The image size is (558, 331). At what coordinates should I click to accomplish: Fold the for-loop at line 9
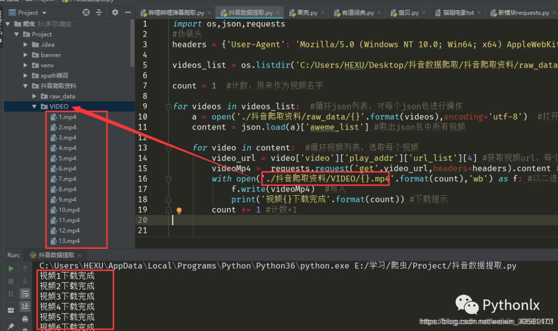coord(168,106)
